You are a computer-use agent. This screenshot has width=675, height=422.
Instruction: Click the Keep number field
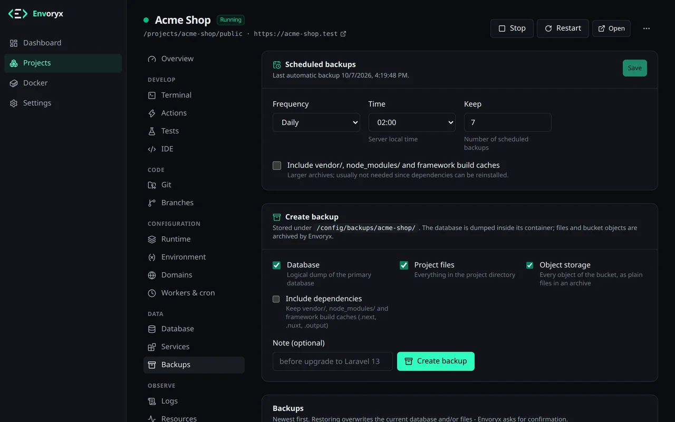(508, 122)
